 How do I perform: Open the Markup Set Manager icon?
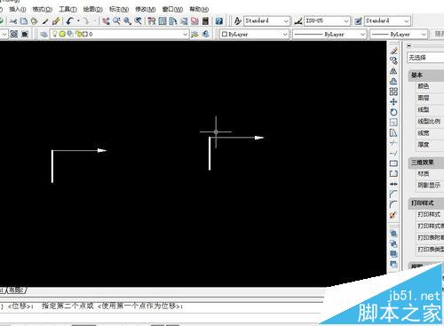(x=194, y=21)
